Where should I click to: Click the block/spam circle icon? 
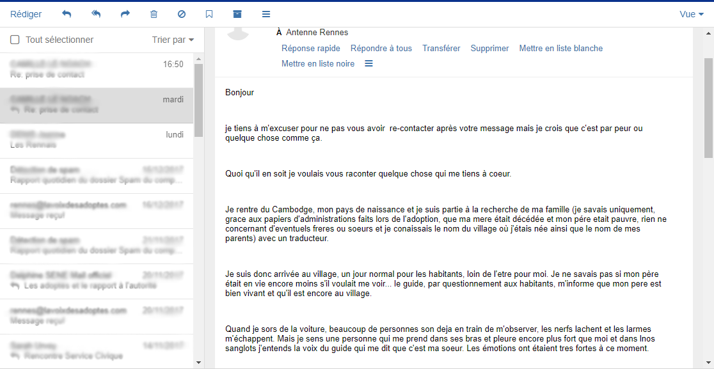click(x=181, y=14)
